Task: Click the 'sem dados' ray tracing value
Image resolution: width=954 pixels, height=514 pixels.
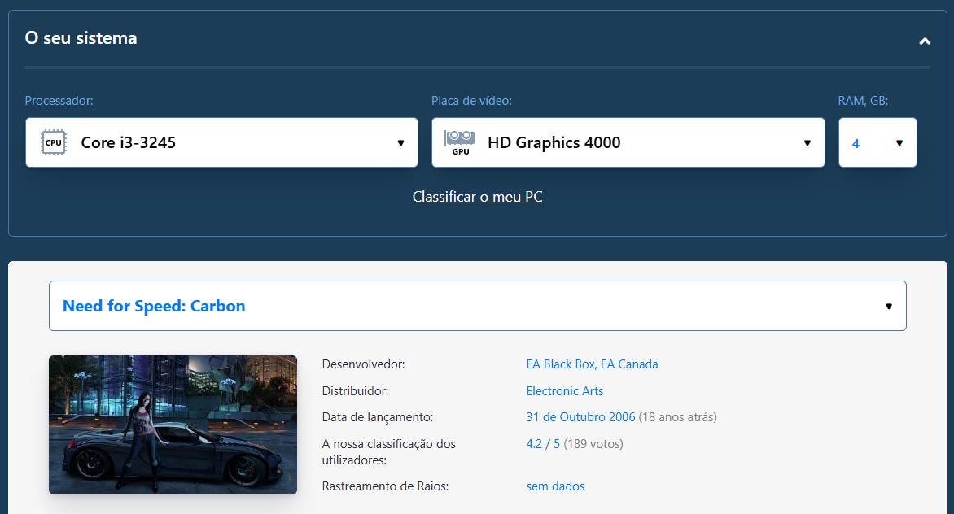Action: (555, 486)
